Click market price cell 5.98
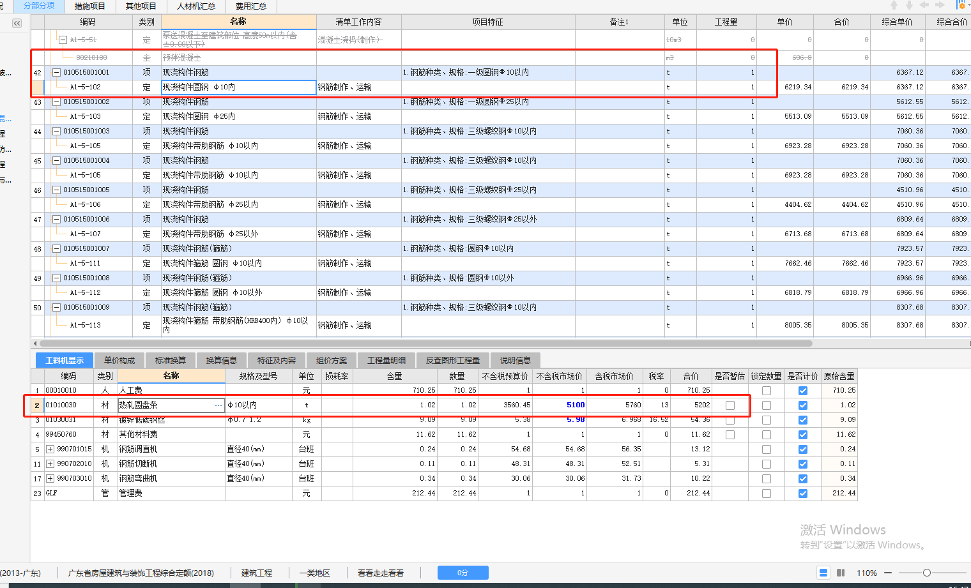This screenshot has width=971, height=588. [560, 420]
